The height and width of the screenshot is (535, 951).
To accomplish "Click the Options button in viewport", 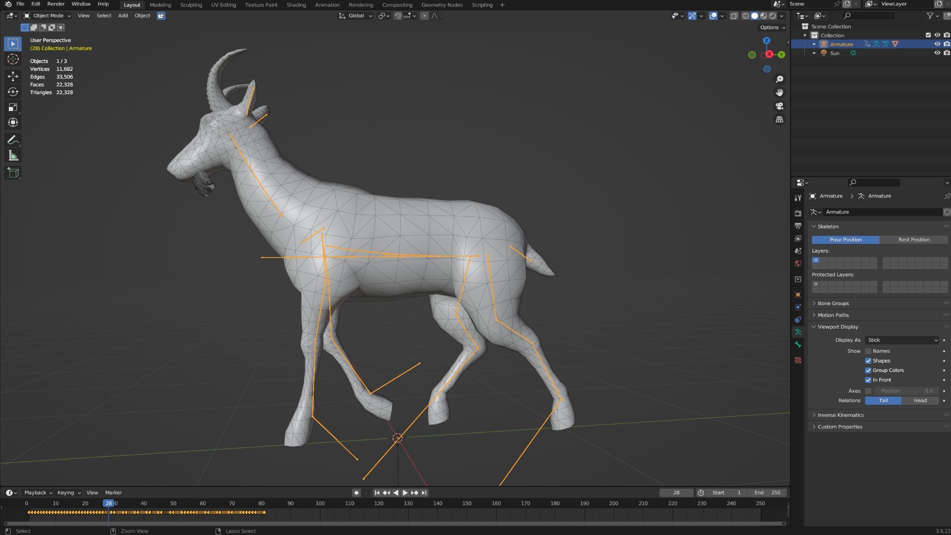I will 773,28.
